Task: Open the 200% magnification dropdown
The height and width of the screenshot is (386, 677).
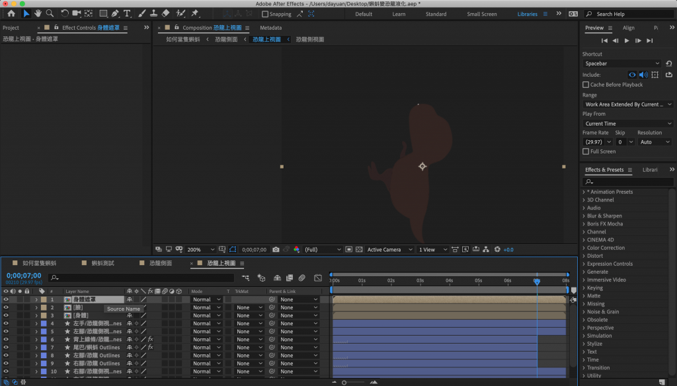Action: pyautogui.click(x=200, y=250)
